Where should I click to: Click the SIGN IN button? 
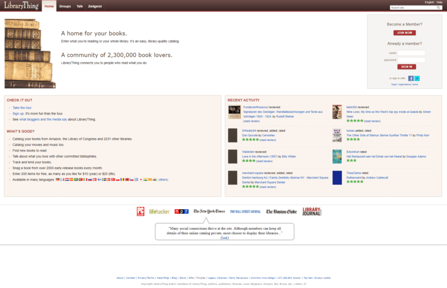pos(407,67)
